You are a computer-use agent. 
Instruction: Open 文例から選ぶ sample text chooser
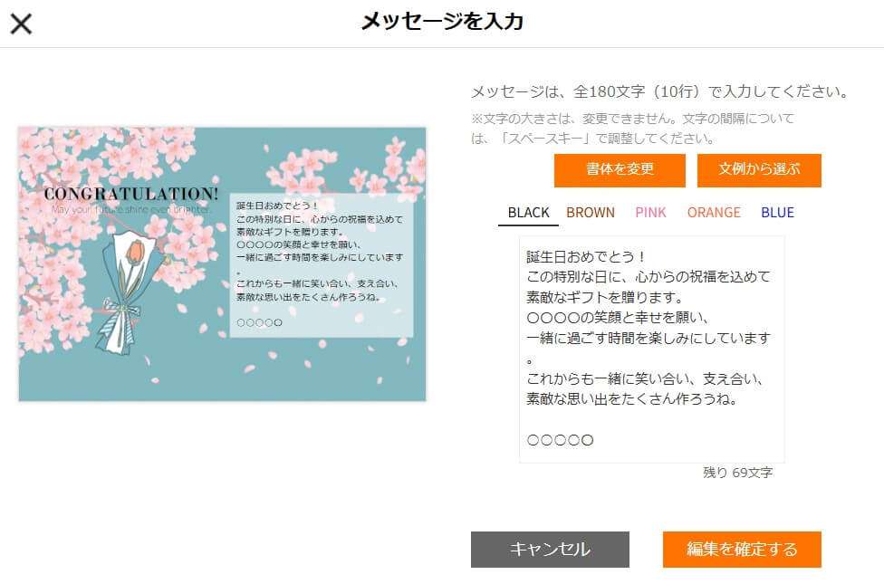point(759,169)
